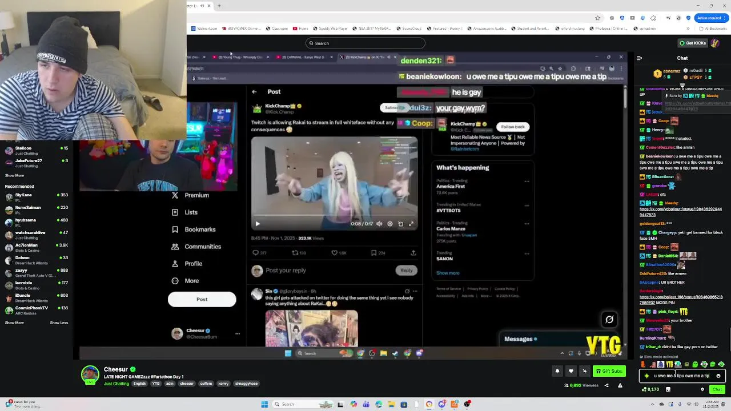This screenshot has width=731, height=411.
Task: Open Profile in the X sidebar
Action: (187, 264)
